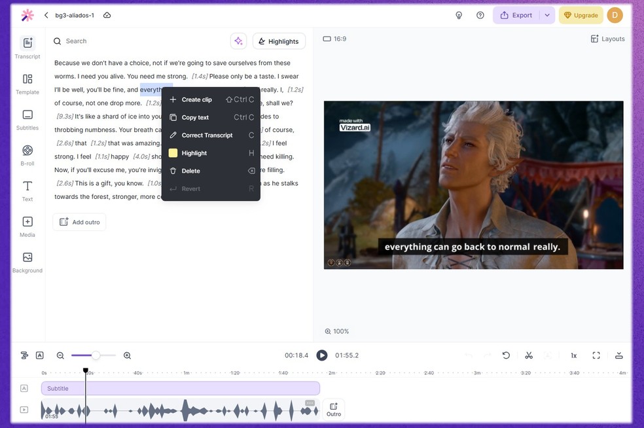Click the transcript Search field
Image resolution: width=644 pixels, height=428 pixels.
point(139,41)
